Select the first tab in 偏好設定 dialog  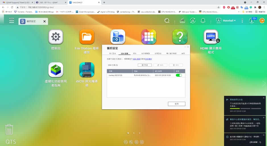coord(113,53)
